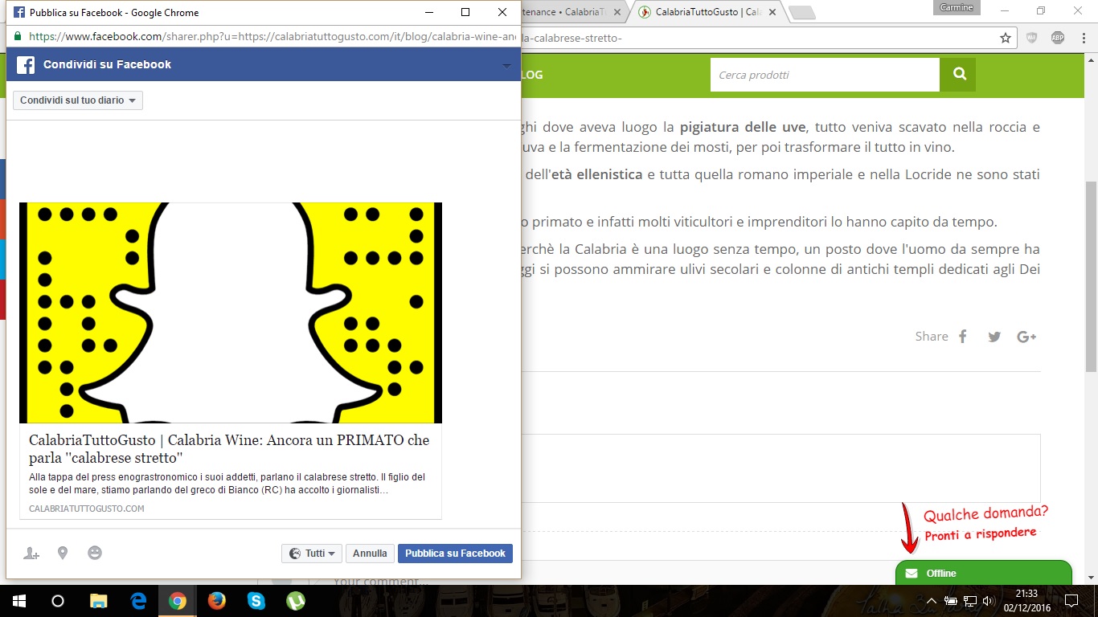This screenshot has width=1098, height=617.
Task: Click the volume speaker icon in tray
Action: (x=988, y=601)
